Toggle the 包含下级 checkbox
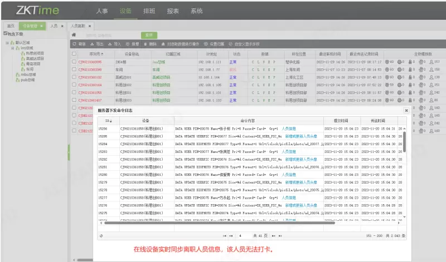 click(4, 34)
